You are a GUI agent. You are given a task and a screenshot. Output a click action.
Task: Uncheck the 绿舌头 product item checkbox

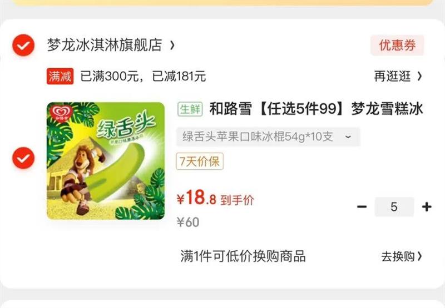pyautogui.click(x=23, y=158)
